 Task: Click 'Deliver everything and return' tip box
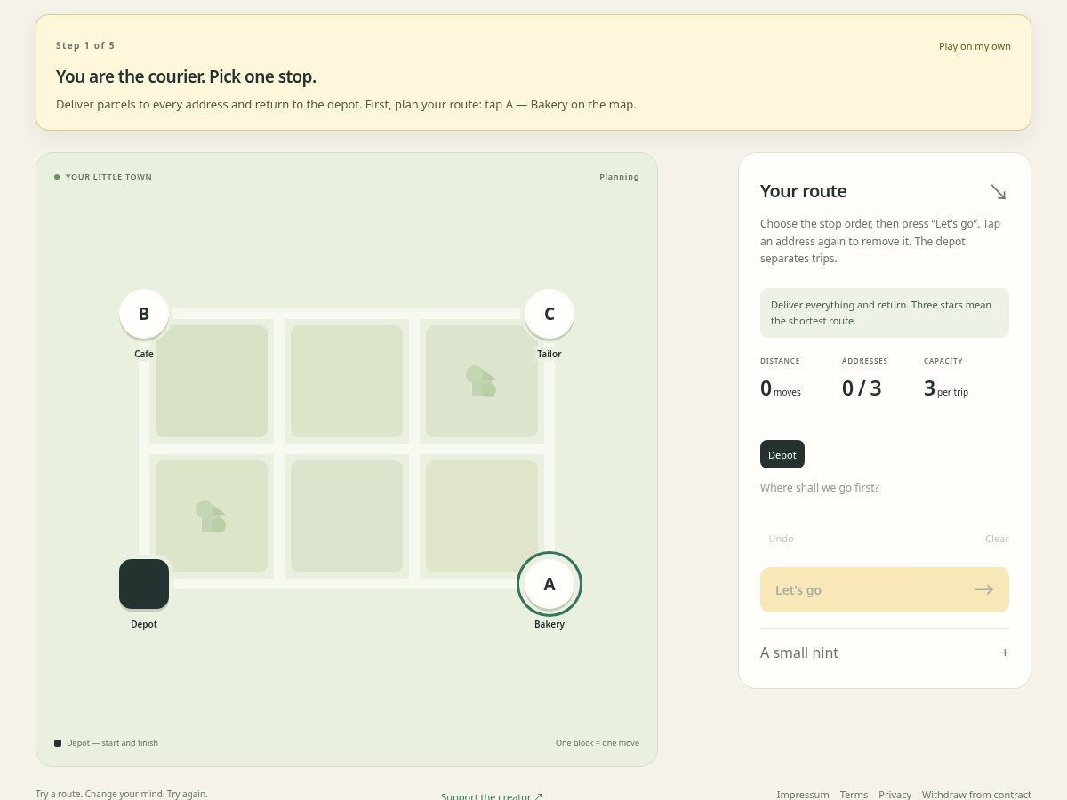pos(885,313)
